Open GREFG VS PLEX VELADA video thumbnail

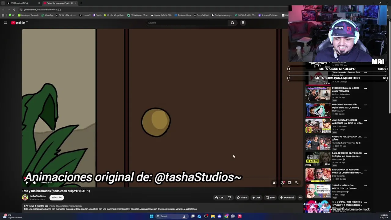318,142
